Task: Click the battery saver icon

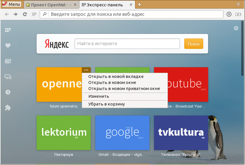Action: tap(238, 14)
